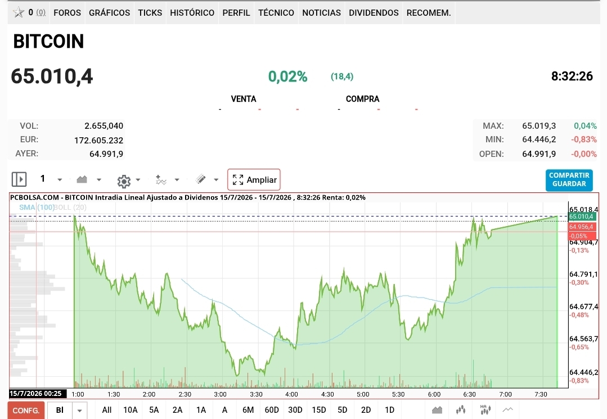Switch to area chart icon at bottom
This screenshot has width=607, height=419.
click(x=437, y=409)
